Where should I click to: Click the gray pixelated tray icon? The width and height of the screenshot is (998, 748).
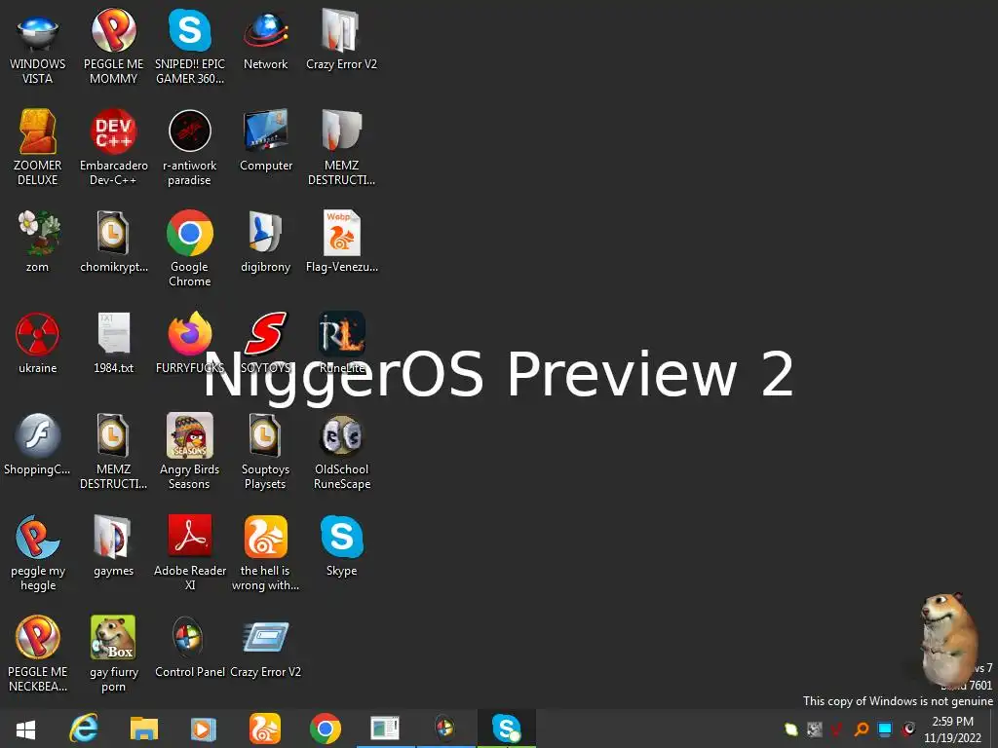(814, 729)
